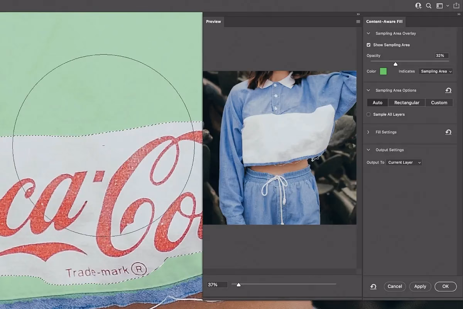Click the 37% zoom value field
The image size is (463, 309).
tap(216, 284)
